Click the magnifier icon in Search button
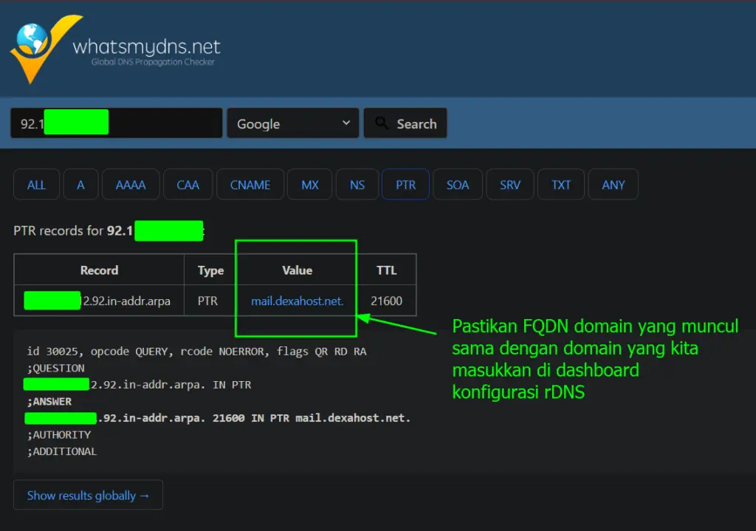The height and width of the screenshot is (531, 756). [382, 123]
